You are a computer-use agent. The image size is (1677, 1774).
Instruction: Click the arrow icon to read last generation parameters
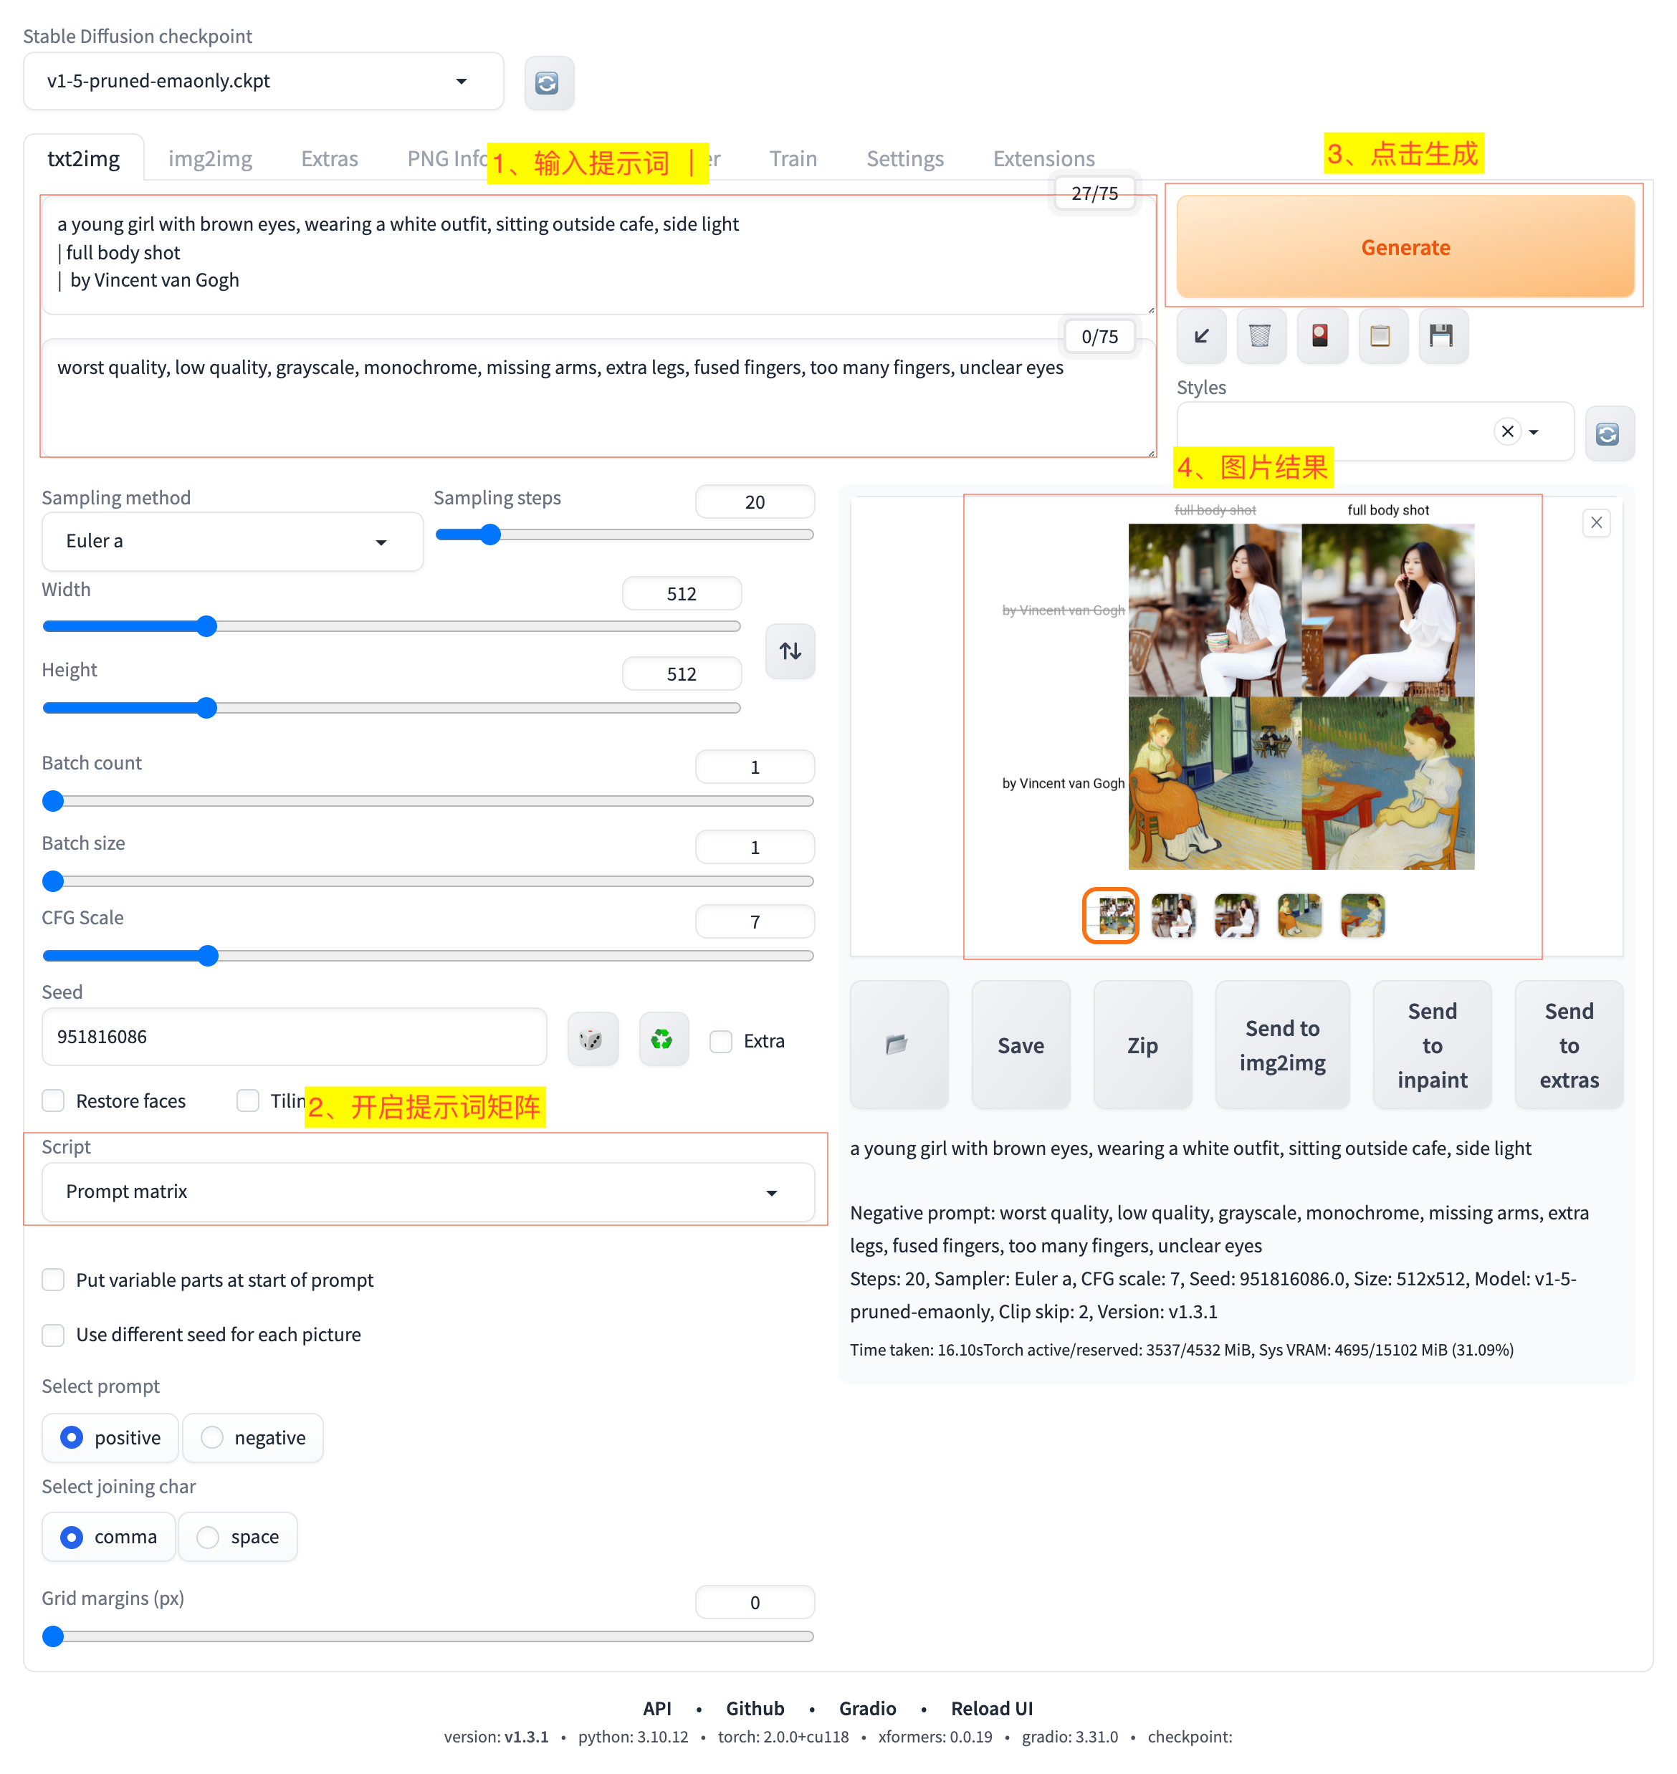tap(1200, 336)
